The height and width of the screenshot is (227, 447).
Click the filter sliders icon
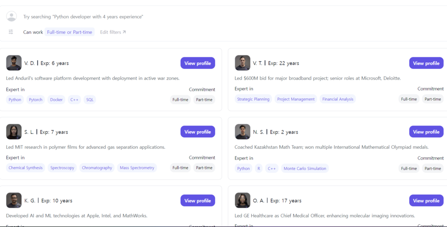click(11, 32)
